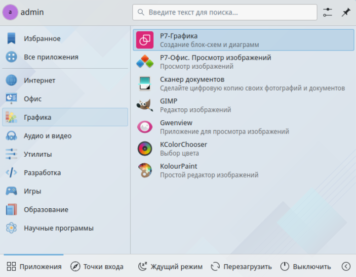
Task: Click the Научные программы atom icon
Action: pyautogui.click(x=11, y=228)
